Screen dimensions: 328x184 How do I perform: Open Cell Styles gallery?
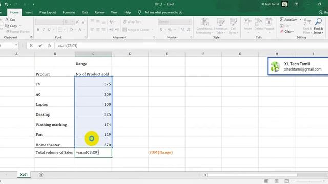(233, 26)
